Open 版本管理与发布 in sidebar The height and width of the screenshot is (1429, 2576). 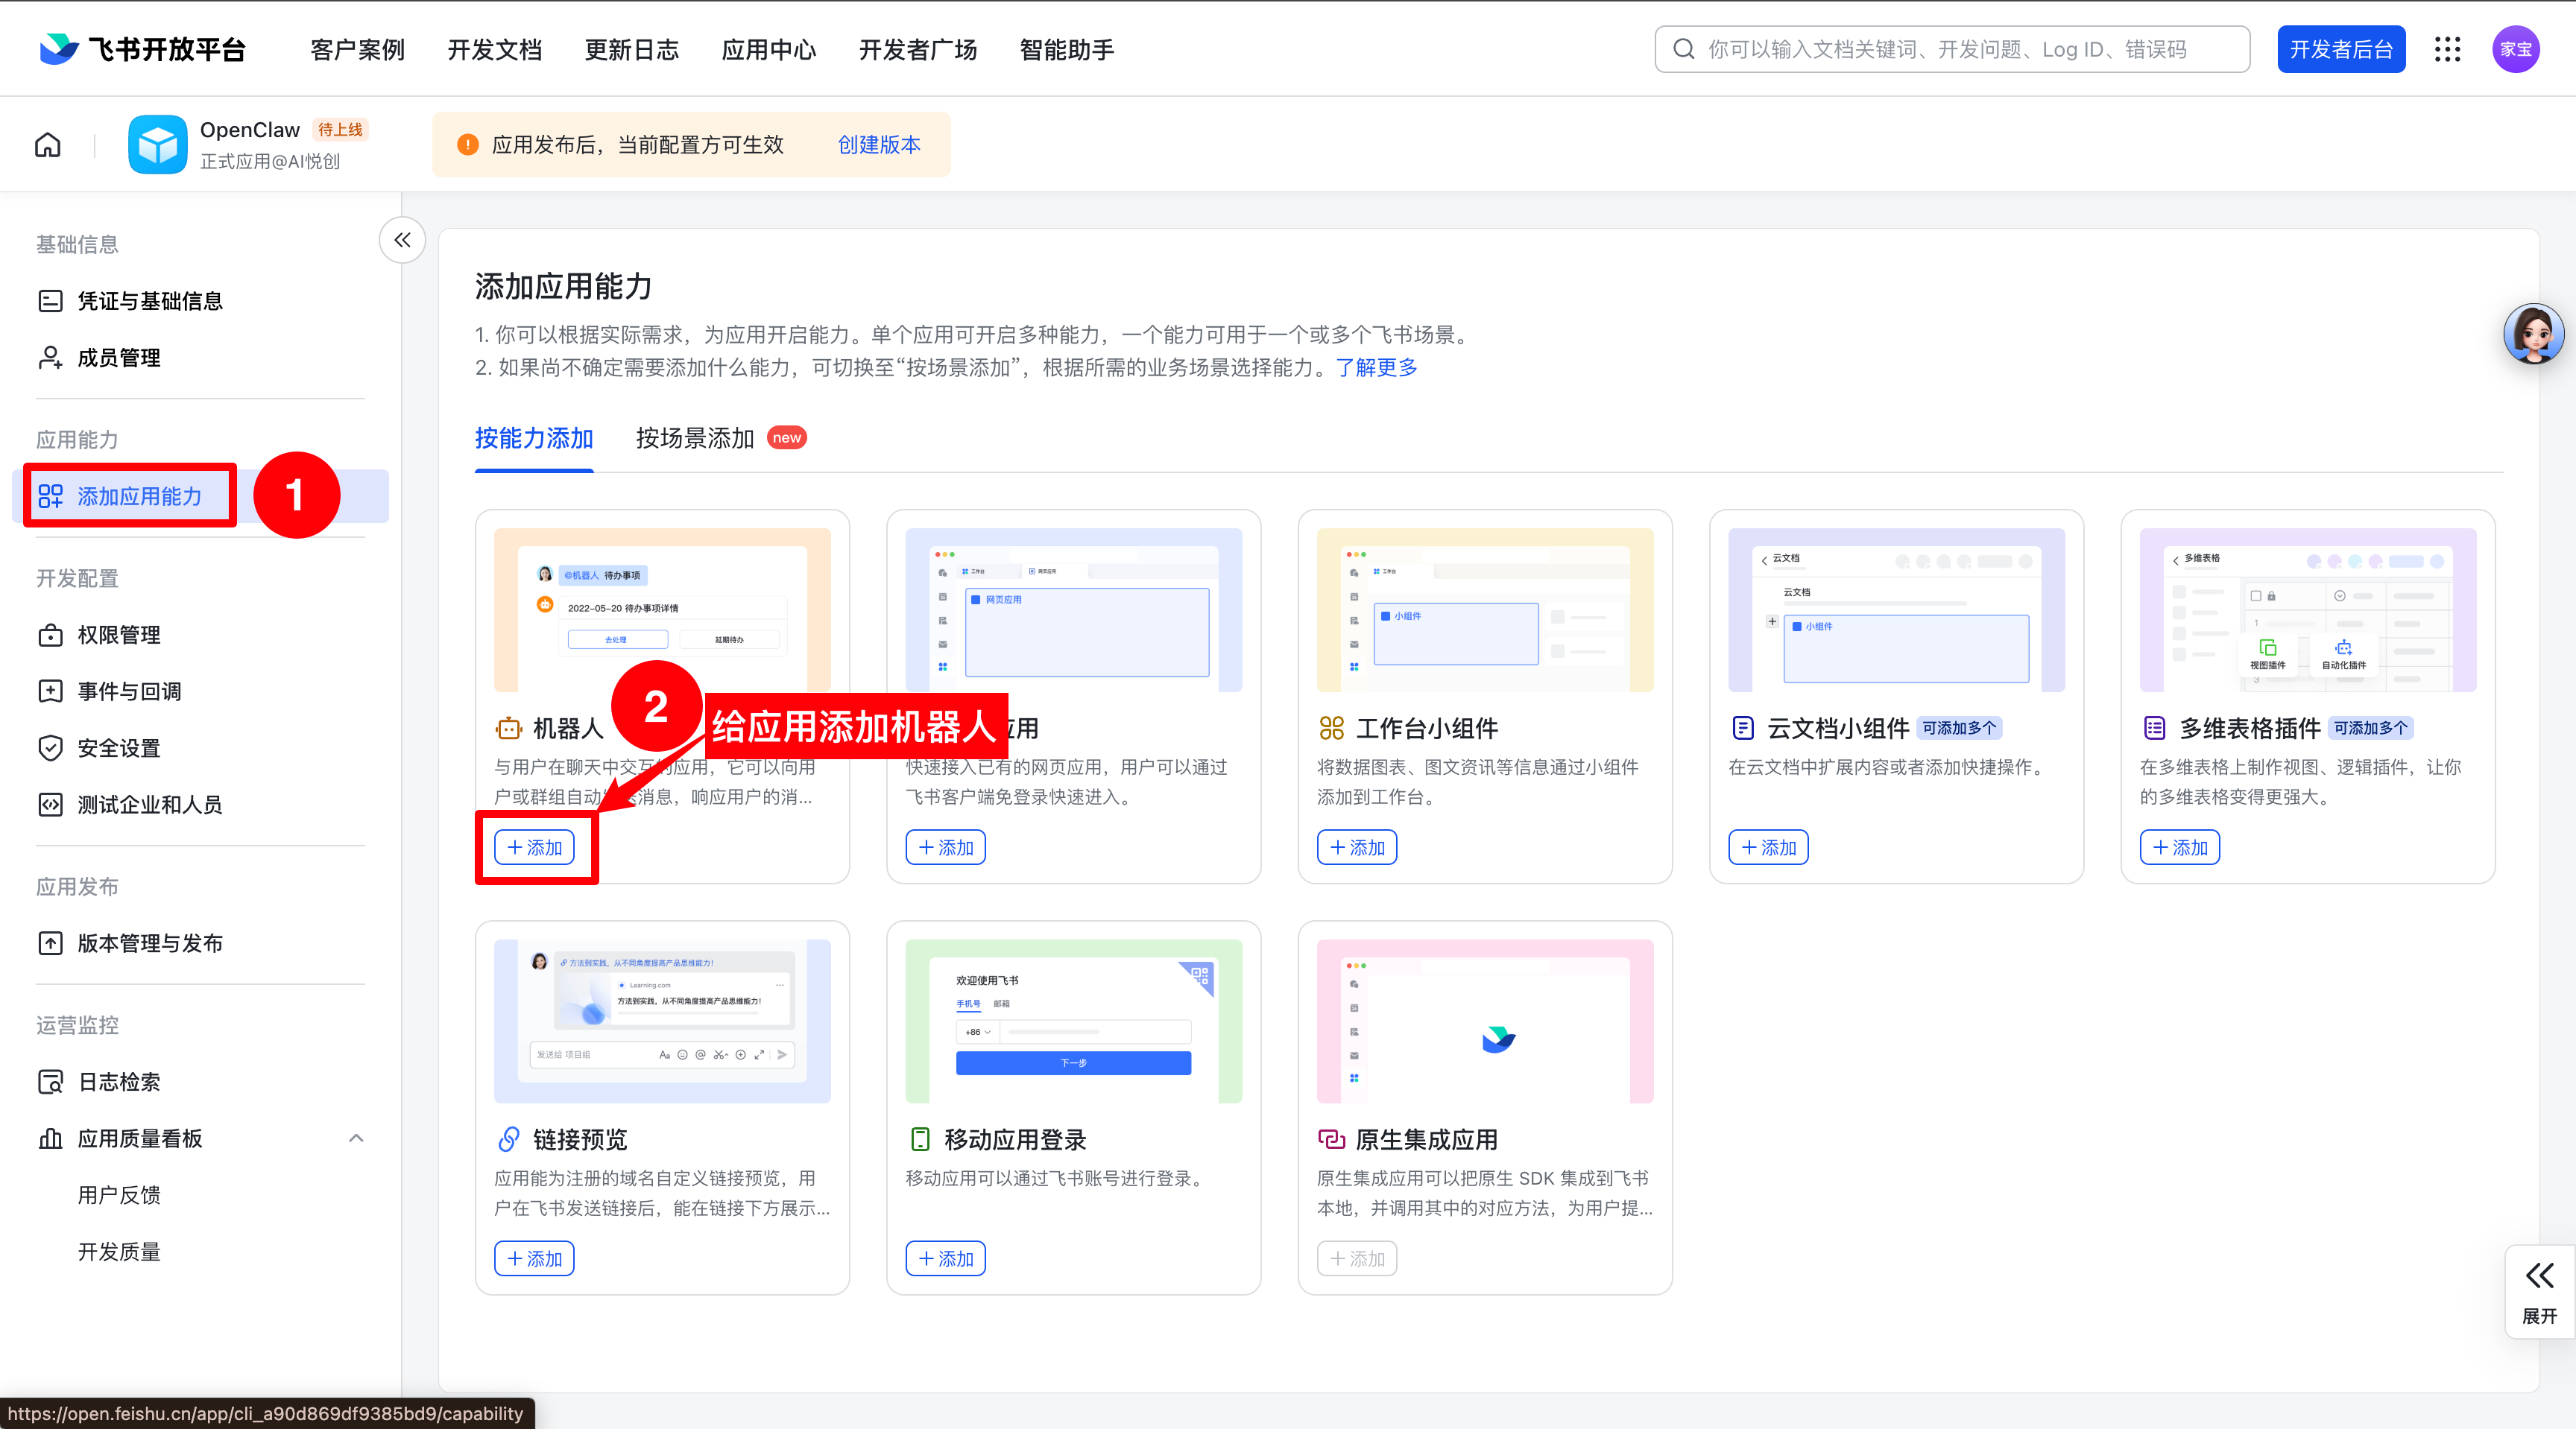(x=150, y=943)
